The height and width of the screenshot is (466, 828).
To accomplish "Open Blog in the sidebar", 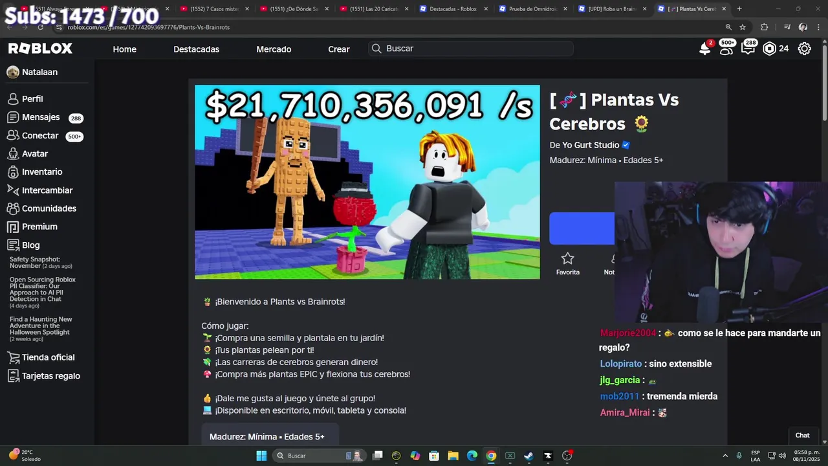I will pyautogui.click(x=30, y=245).
